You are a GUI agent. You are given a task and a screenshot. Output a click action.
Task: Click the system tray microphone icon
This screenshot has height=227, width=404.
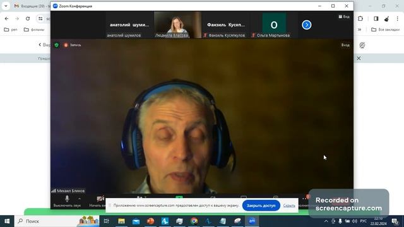click(x=340, y=221)
